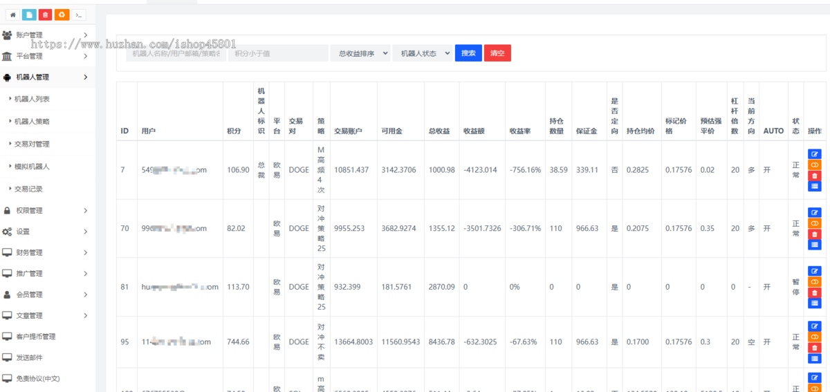Open 机器人策略 submenu item
830x392 pixels.
(32, 121)
